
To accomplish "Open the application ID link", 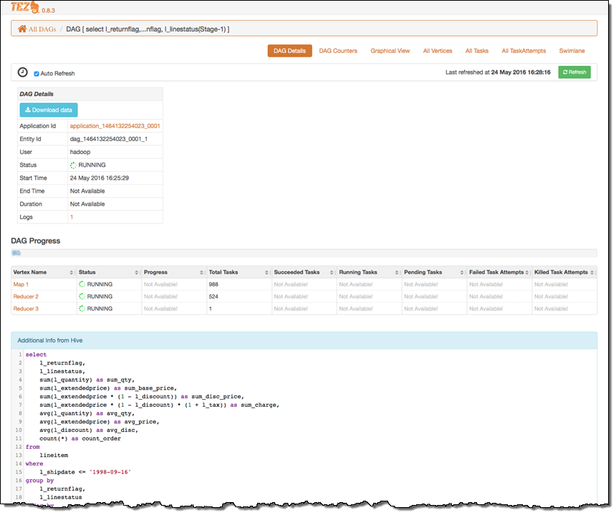I will (115, 126).
